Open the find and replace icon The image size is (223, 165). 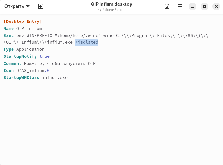click(167, 6)
